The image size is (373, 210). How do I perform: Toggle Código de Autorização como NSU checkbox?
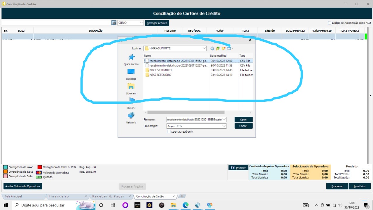tap(330, 23)
